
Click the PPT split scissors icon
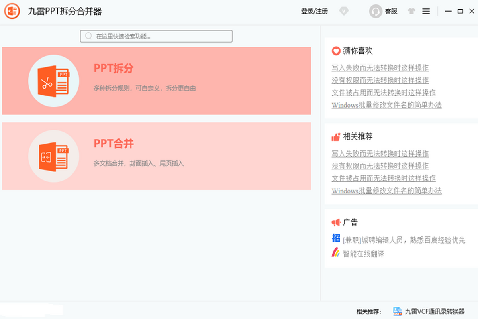[54, 81]
